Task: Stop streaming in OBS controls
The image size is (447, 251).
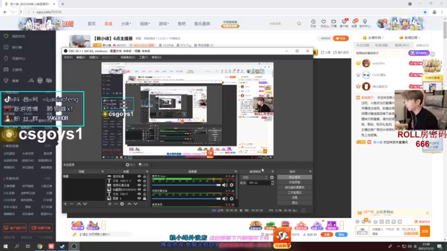Action: pyautogui.click(x=294, y=177)
